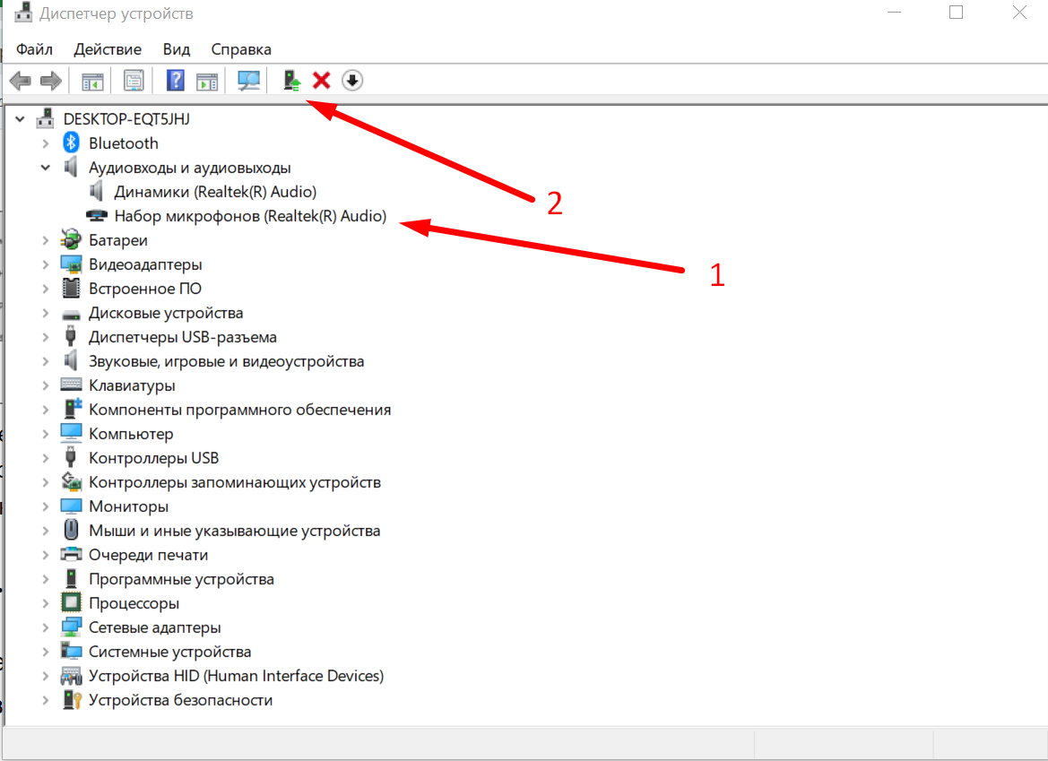The image size is (1048, 761).
Task: Select Звуковые, игровые и видеоустройства row
Action: pyautogui.click(x=227, y=361)
